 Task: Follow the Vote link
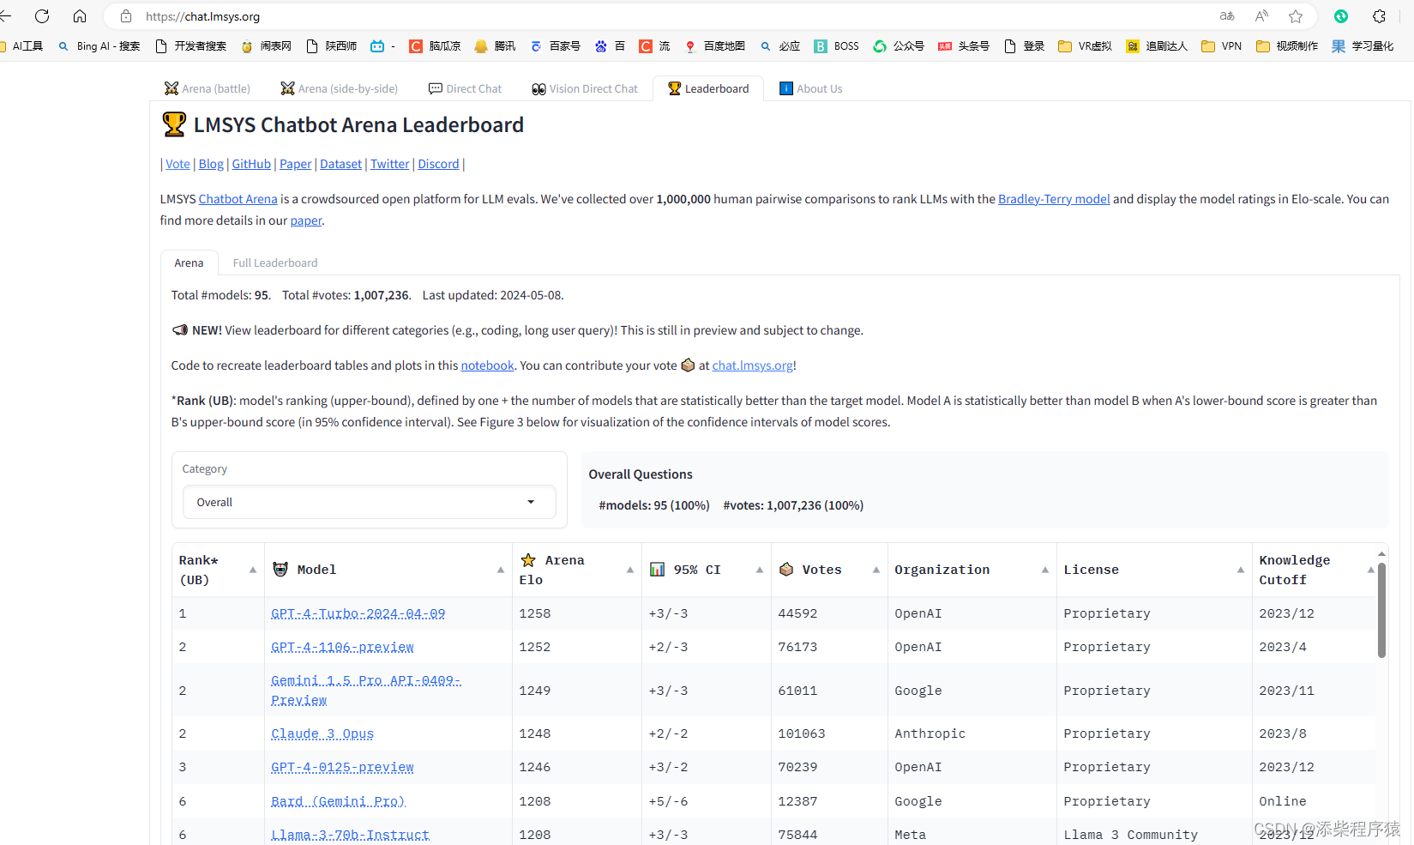(x=178, y=164)
